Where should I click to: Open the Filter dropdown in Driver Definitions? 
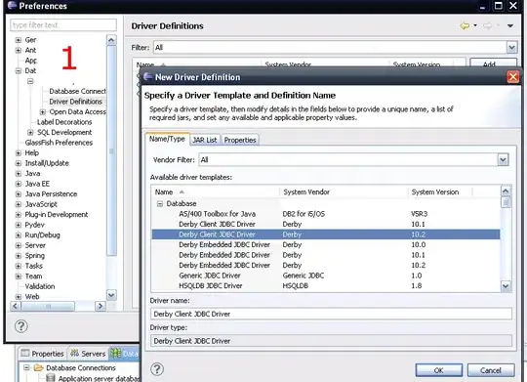512,48
